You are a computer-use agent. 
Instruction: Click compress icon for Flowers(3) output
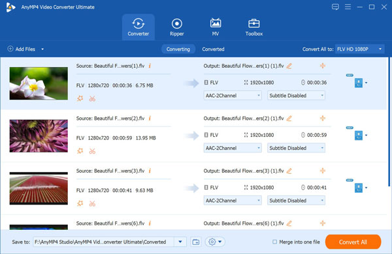(x=323, y=171)
